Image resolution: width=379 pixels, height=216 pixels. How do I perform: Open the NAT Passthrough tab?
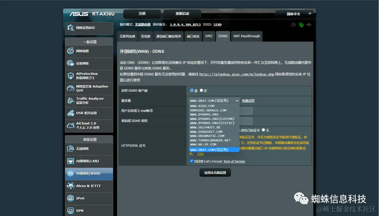tap(246, 36)
